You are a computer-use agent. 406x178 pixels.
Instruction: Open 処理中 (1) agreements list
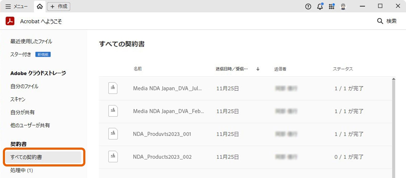[22, 170]
